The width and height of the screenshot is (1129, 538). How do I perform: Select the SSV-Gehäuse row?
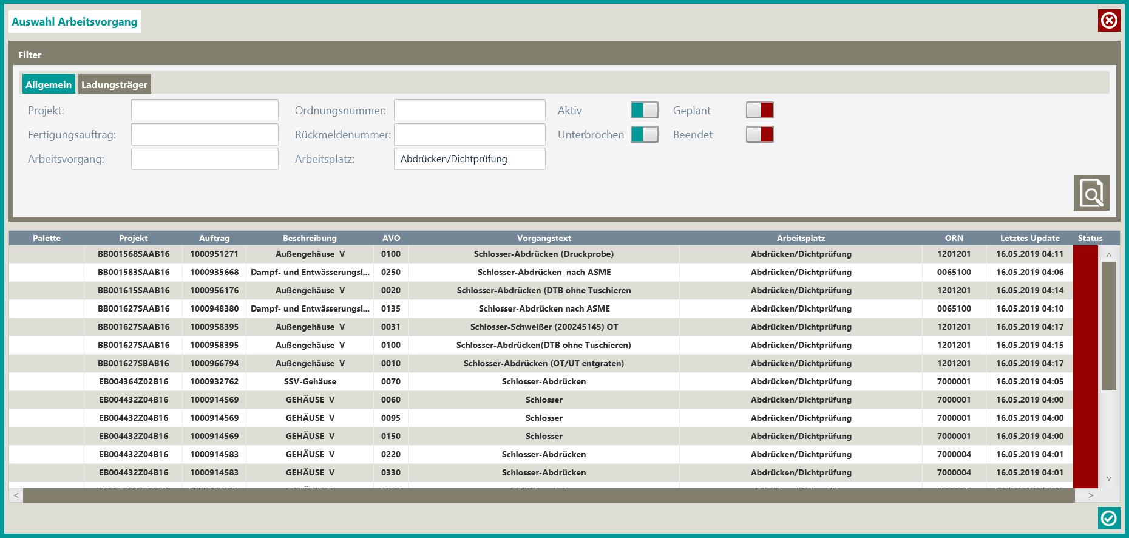[310, 381]
